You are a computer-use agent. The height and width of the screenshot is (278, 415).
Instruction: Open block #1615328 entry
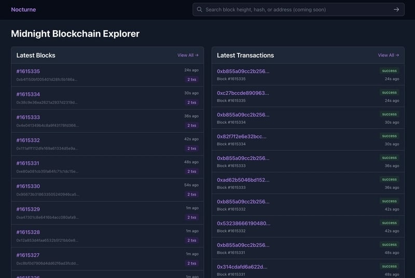(28, 232)
